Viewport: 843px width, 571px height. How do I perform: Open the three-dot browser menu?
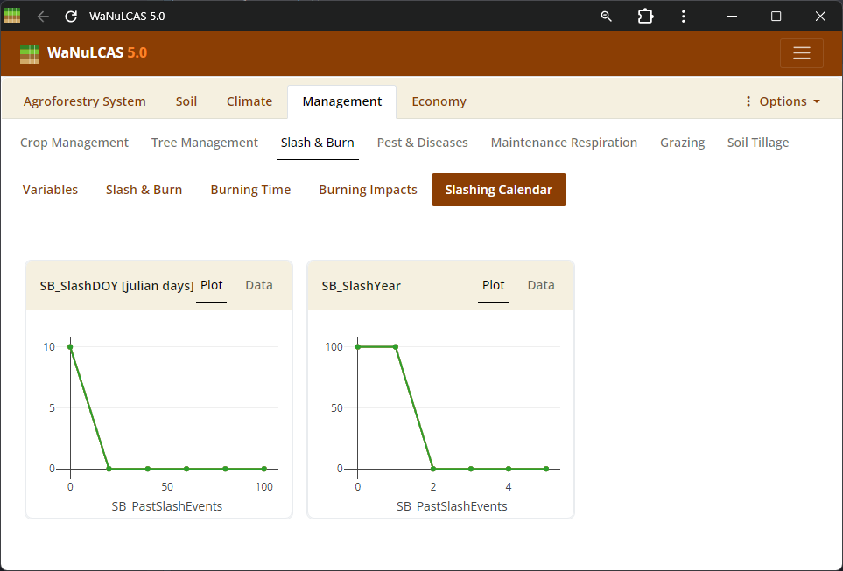pos(683,17)
